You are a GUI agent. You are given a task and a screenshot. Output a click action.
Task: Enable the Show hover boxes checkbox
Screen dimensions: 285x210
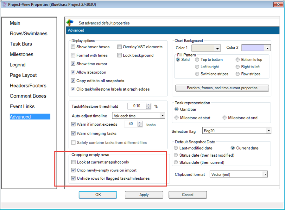coord(73,47)
